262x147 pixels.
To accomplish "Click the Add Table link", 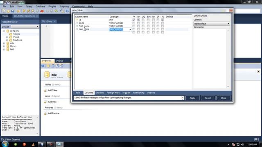I will (x=53, y=90).
